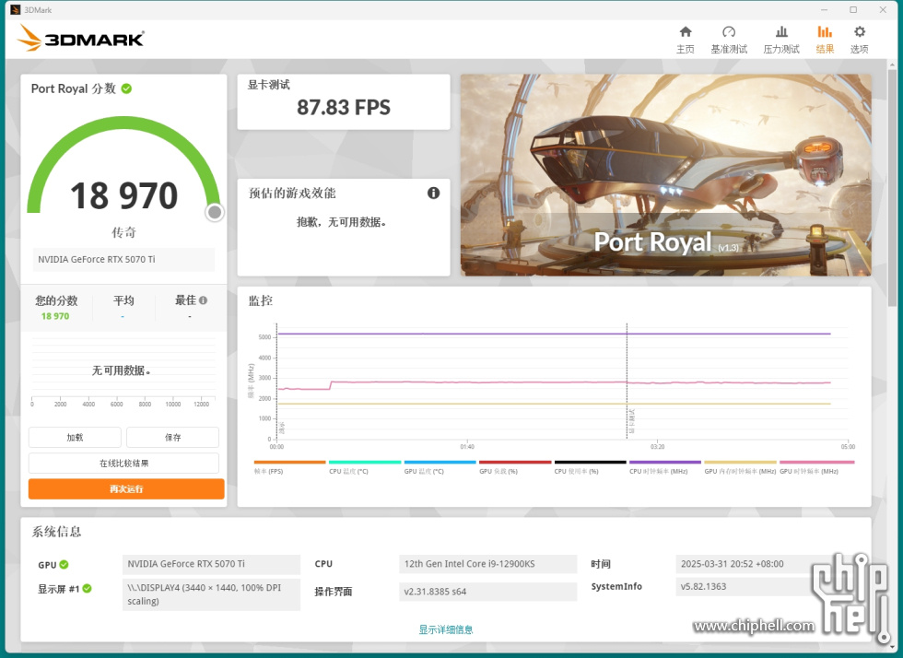Screen dimensions: 903x658
Task: Click the 87.83 FPS graphics test result
Action: coord(343,107)
